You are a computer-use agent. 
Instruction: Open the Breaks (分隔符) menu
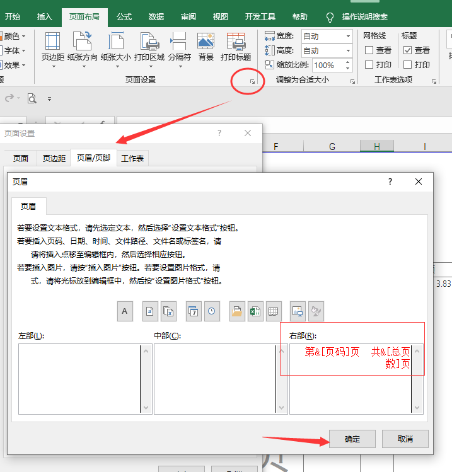pos(180,50)
